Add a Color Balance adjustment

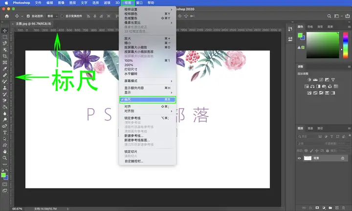(312, 86)
